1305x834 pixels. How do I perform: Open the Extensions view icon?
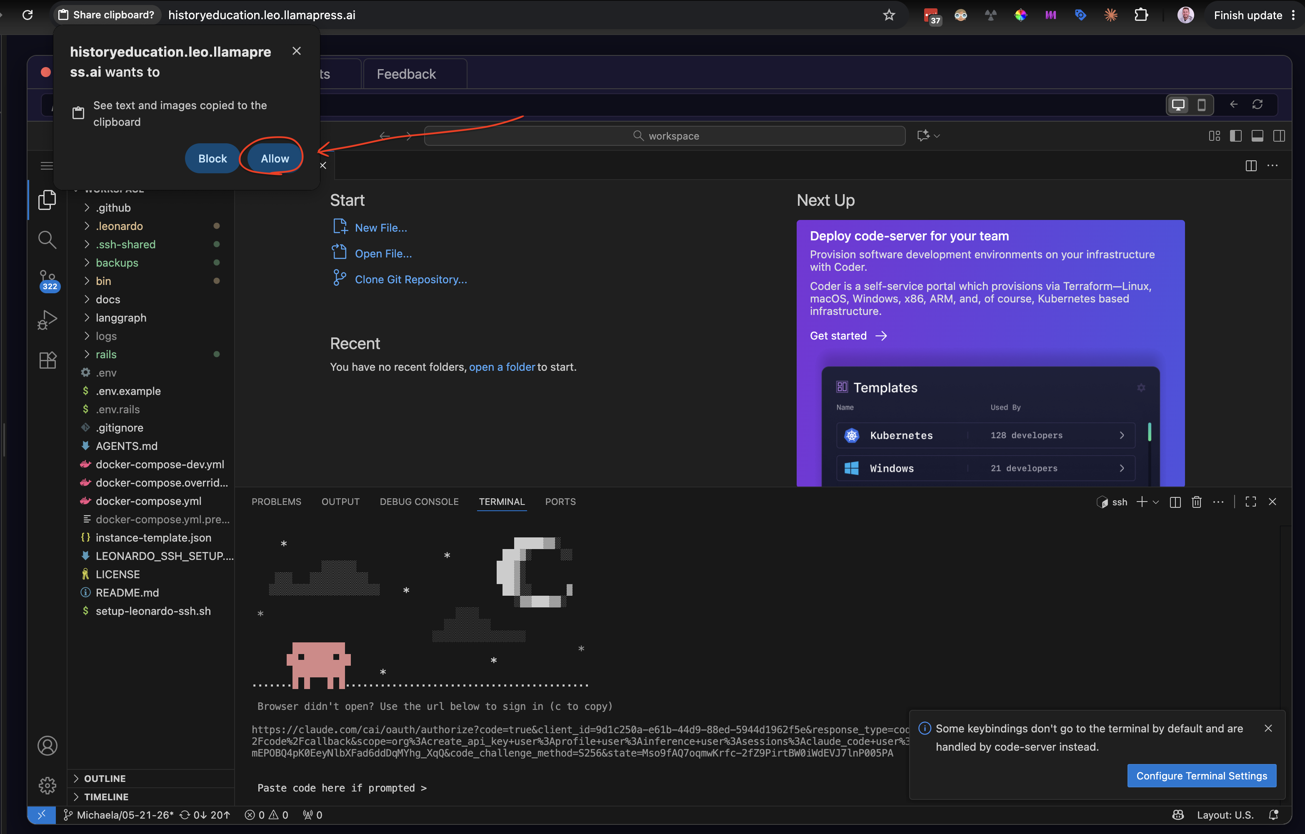coord(47,360)
